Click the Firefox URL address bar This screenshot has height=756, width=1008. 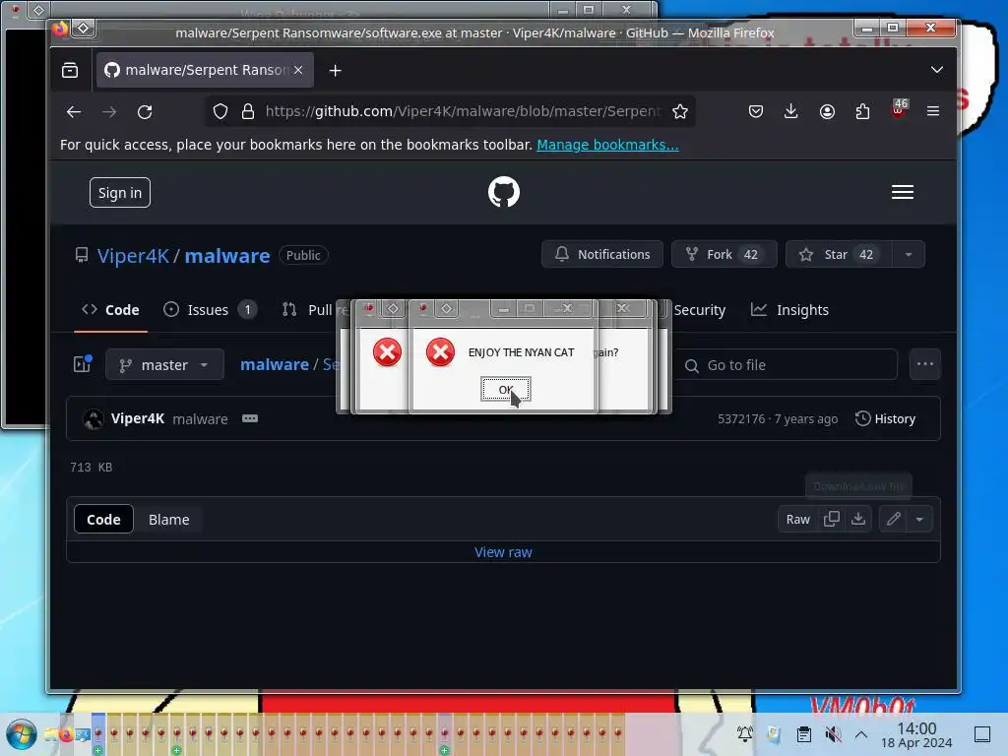click(x=463, y=111)
